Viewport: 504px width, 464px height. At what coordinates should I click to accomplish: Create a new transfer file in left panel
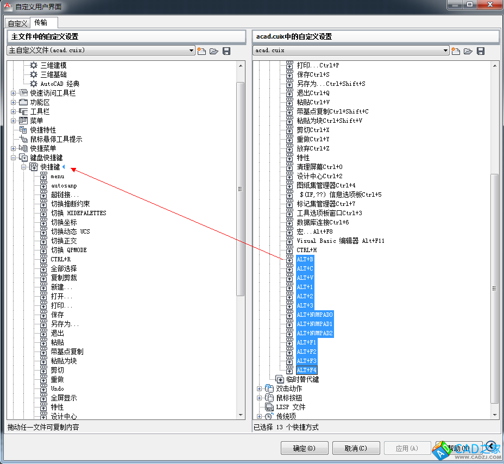(x=201, y=51)
